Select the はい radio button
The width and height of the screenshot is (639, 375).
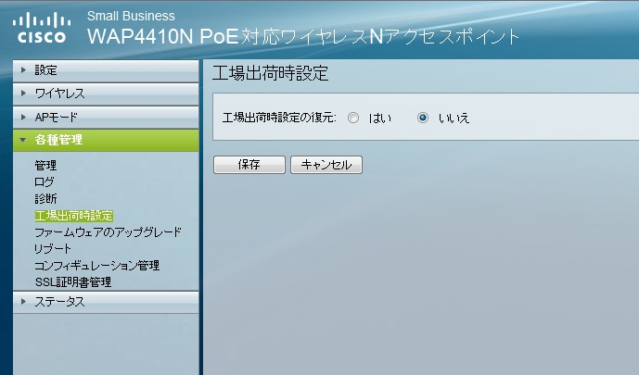[x=353, y=118]
